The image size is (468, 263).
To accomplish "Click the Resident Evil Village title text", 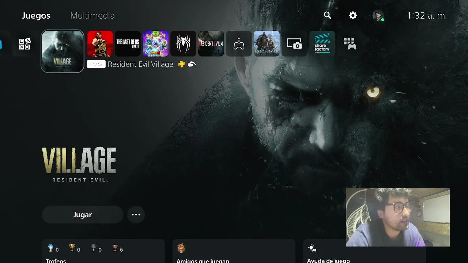I will pyautogui.click(x=140, y=64).
